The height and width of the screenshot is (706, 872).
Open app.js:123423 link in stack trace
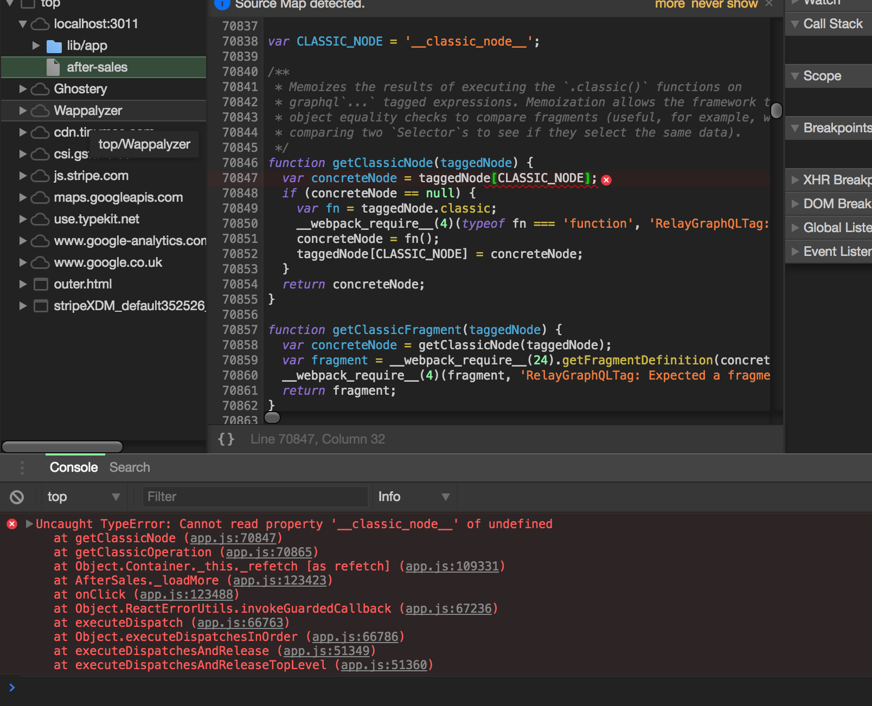click(280, 580)
